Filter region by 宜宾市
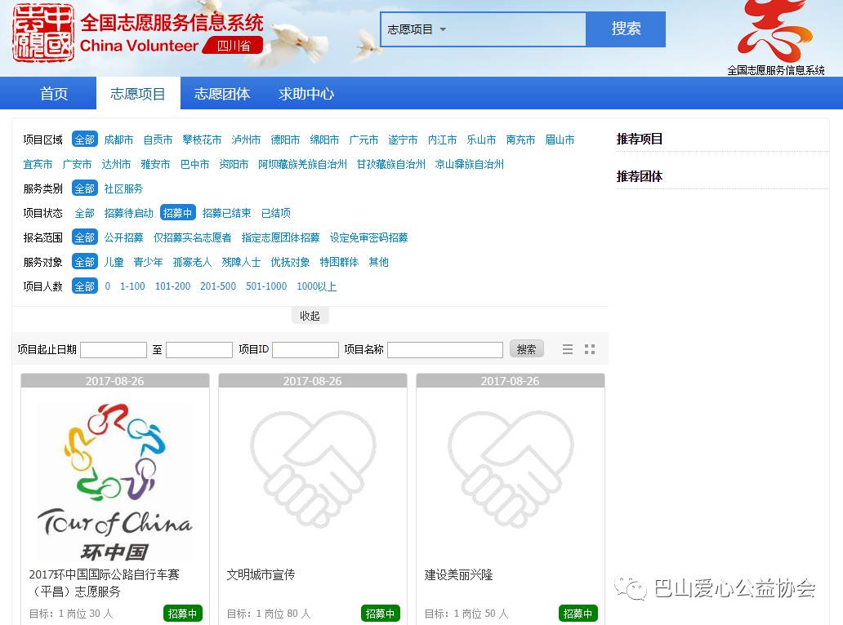The width and height of the screenshot is (843, 625). [x=38, y=164]
